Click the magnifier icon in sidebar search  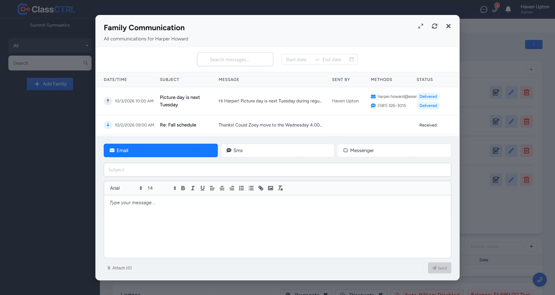[86, 63]
